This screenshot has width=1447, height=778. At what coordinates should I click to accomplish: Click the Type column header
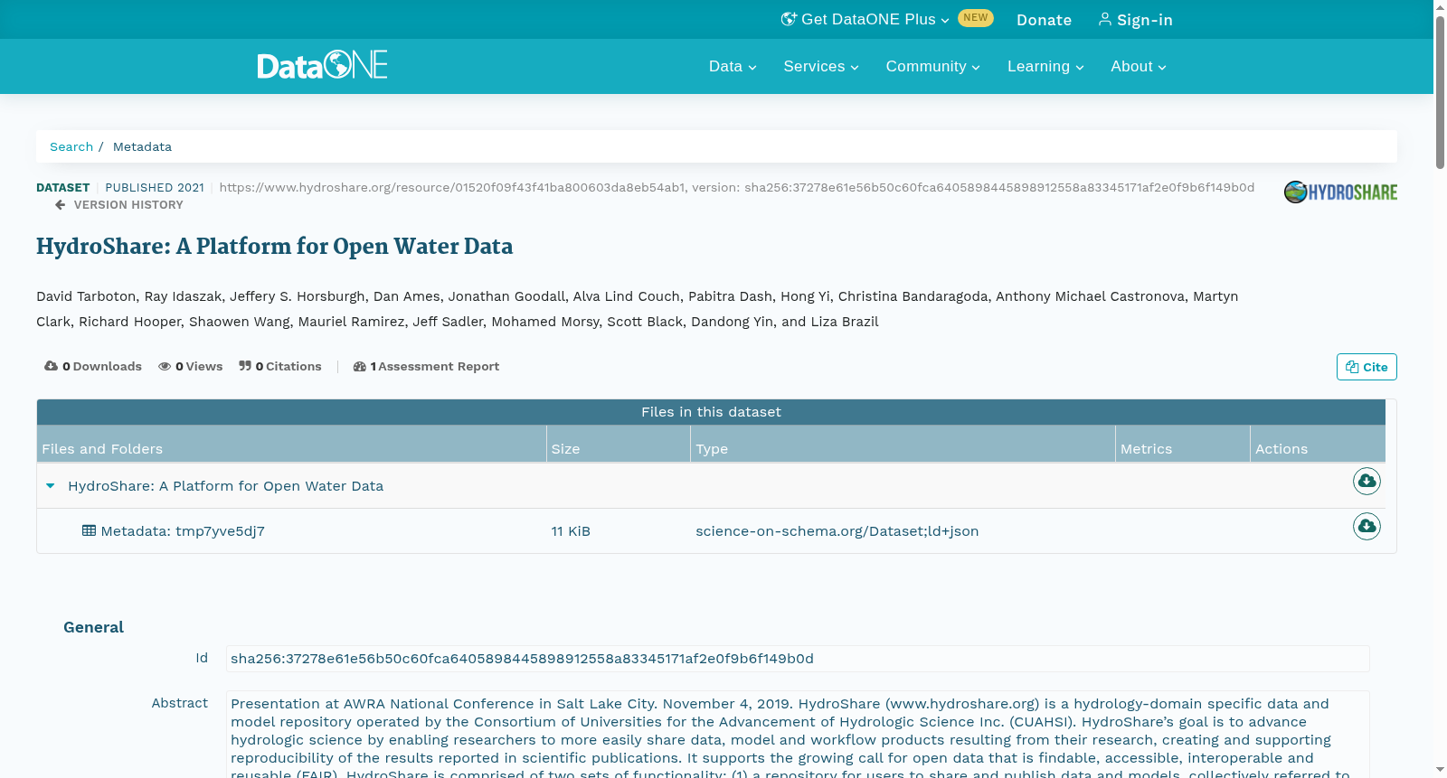click(x=903, y=445)
